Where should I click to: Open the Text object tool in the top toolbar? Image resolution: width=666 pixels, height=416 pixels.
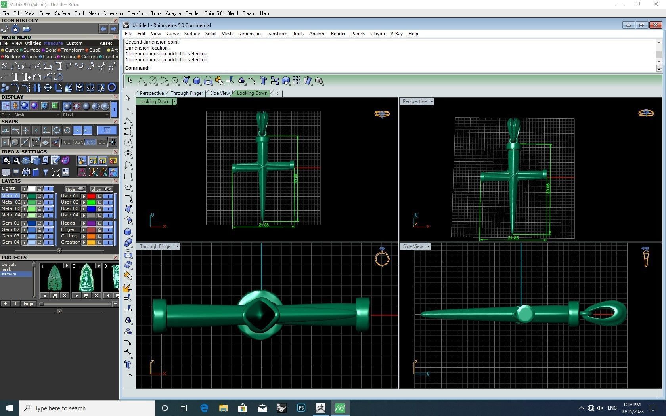263,81
